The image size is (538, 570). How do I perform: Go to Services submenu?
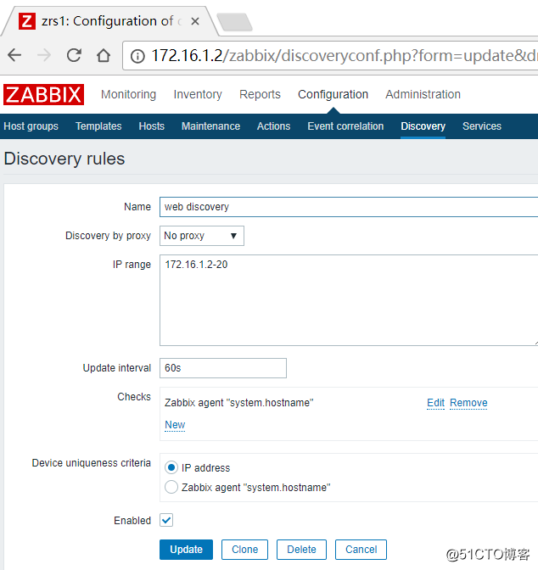coord(482,126)
